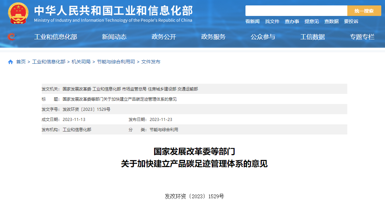This screenshot has height=205, width=385.
Task: Click the 发布机构 value 工业和信息化部
Action: click(77, 129)
